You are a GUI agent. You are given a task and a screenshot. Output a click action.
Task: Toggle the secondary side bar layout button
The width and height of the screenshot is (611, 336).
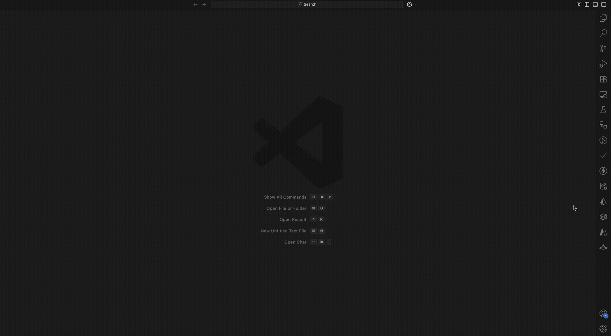pyautogui.click(x=604, y=4)
